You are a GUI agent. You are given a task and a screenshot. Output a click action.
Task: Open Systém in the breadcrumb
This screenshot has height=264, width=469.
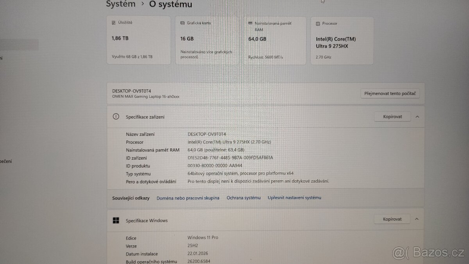point(120,4)
